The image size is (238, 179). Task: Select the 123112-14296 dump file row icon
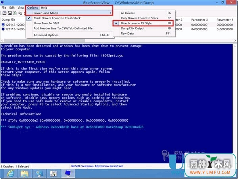pyautogui.click(x=3, y=29)
